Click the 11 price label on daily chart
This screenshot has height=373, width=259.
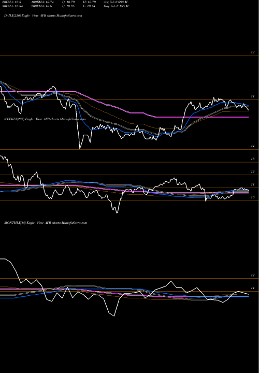(253, 96)
